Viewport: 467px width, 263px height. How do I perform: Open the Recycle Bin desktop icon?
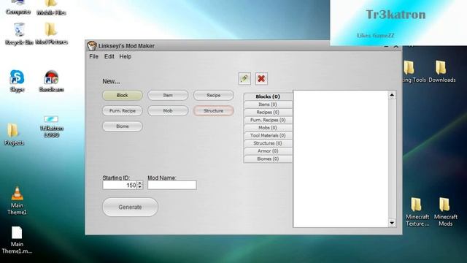click(19, 34)
